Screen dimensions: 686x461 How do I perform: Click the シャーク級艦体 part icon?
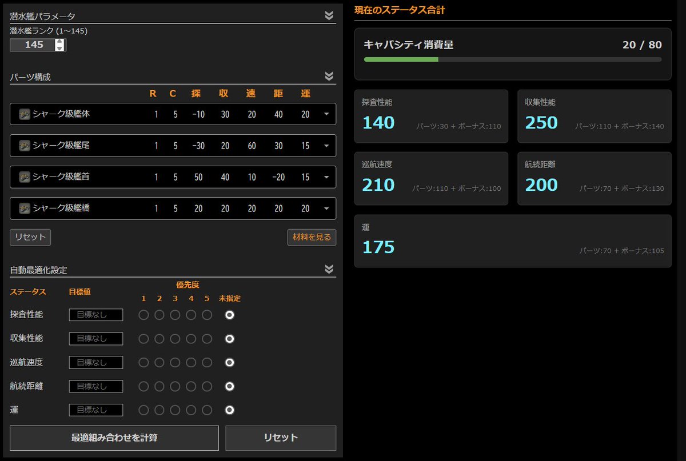[25, 114]
